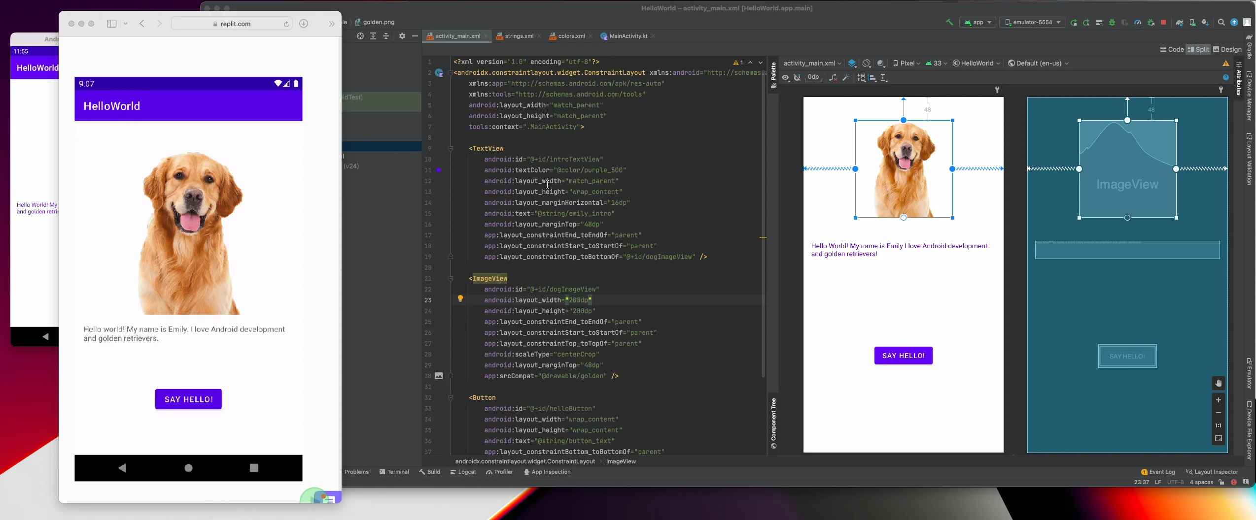Click the design surface warning triangle icon

1225,64
